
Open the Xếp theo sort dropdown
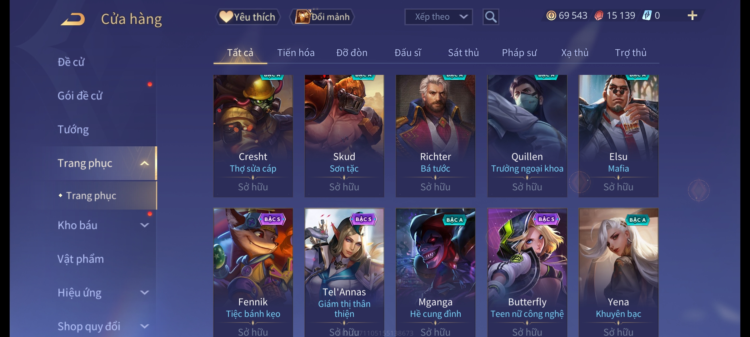(x=438, y=17)
